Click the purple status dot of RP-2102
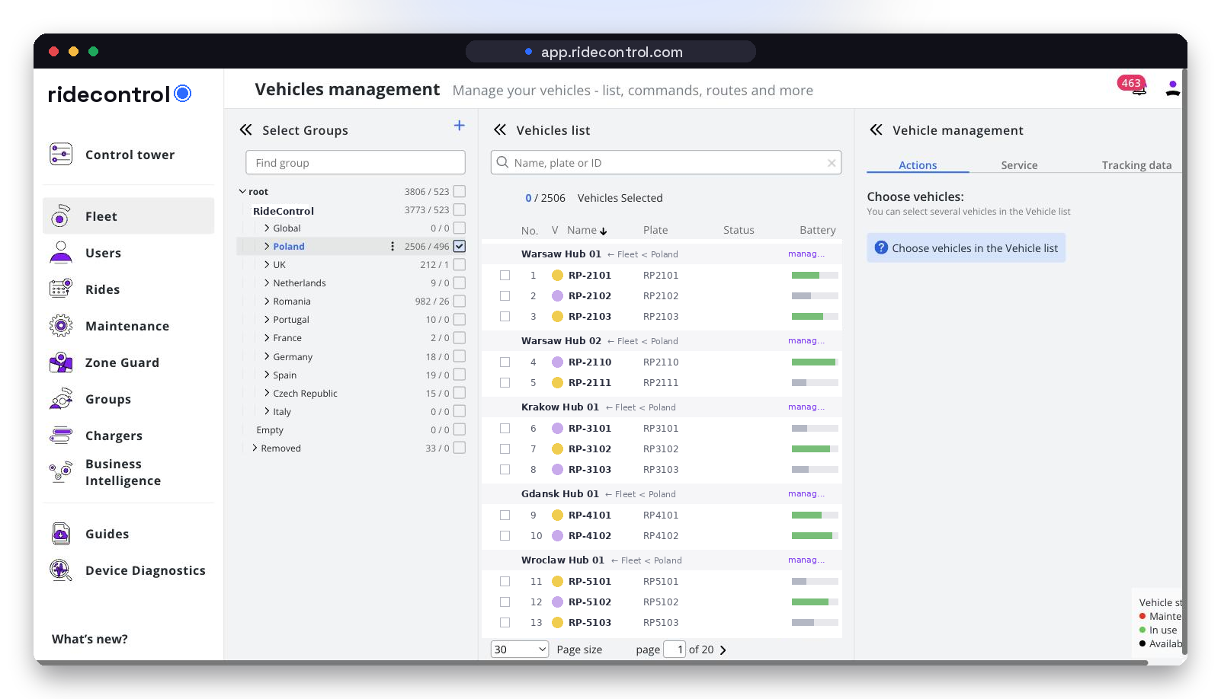The image size is (1221, 699). pos(557,295)
